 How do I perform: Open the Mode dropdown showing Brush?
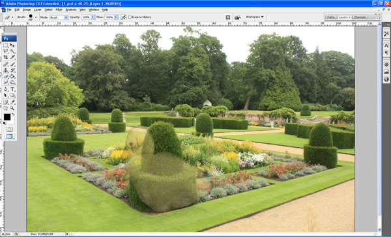pyautogui.click(x=59, y=18)
